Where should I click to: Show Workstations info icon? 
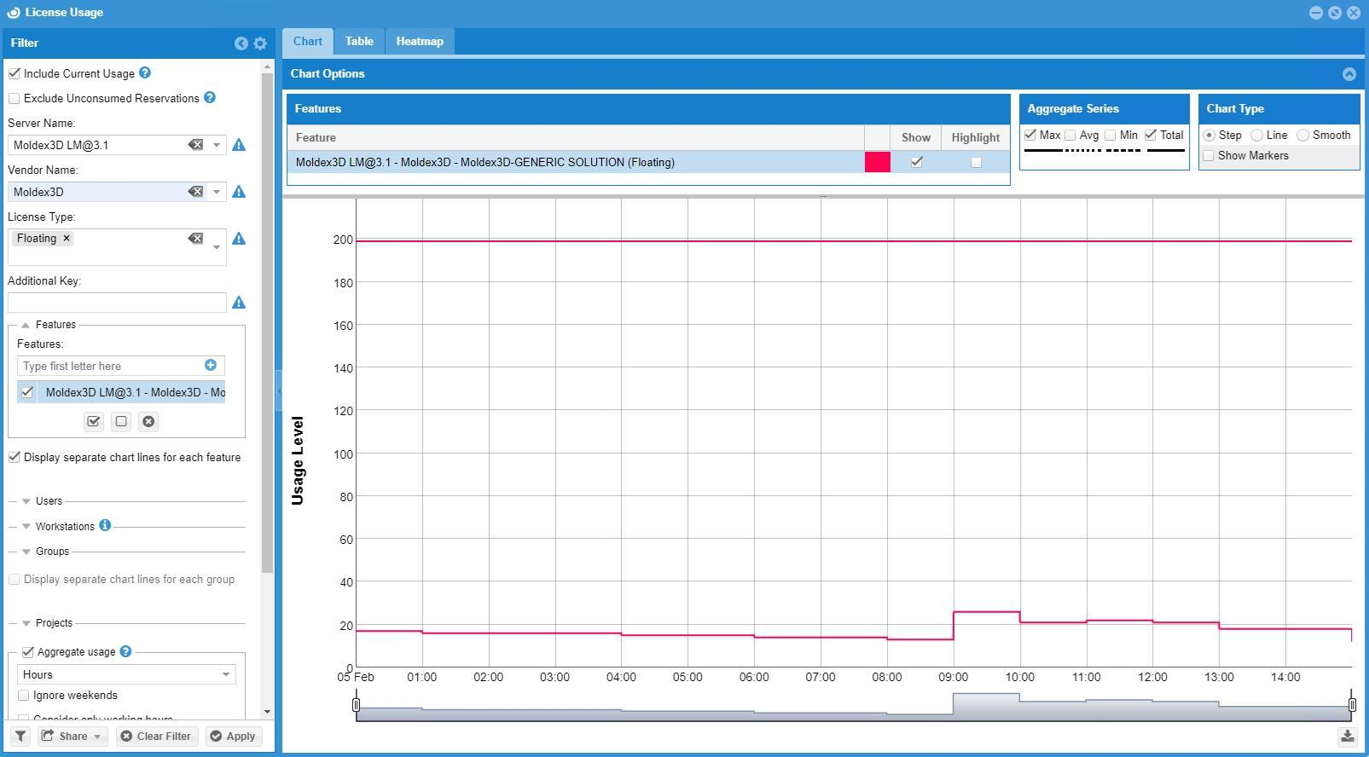[x=105, y=525]
